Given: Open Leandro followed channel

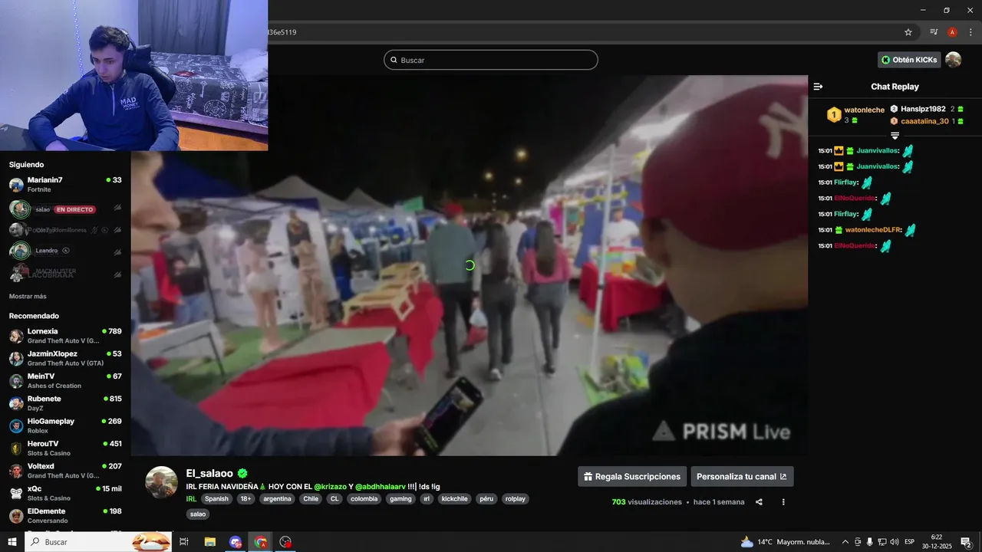Looking at the screenshot, I should tap(65, 251).
